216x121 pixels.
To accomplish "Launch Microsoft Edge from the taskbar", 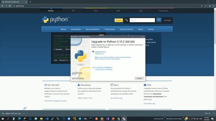I will tap(19, 119).
